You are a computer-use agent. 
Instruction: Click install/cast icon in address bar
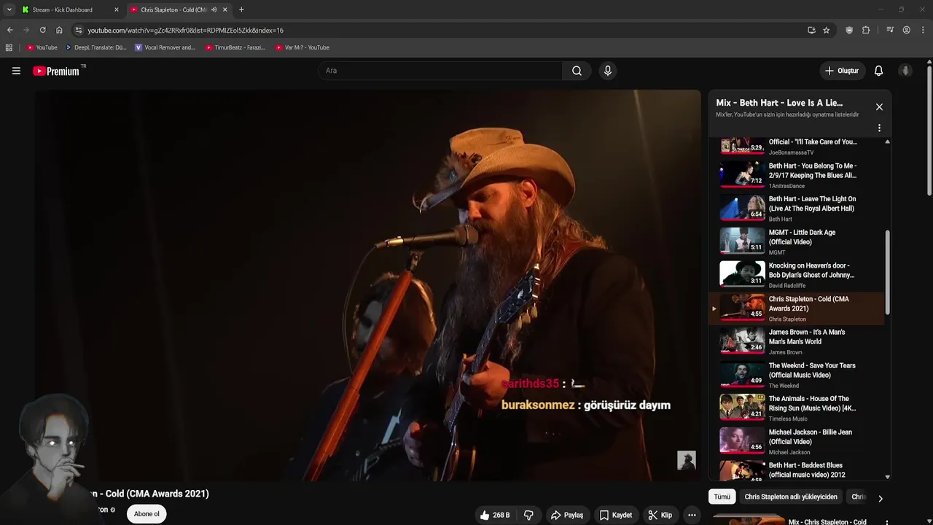tap(811, 30)
